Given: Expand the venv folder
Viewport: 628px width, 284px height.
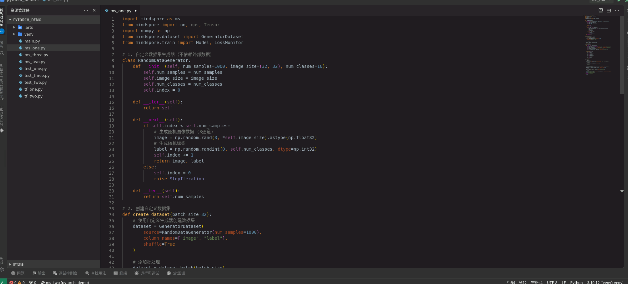Looking at the screenshot, I should pyautogui.click(x=14, y=34).
